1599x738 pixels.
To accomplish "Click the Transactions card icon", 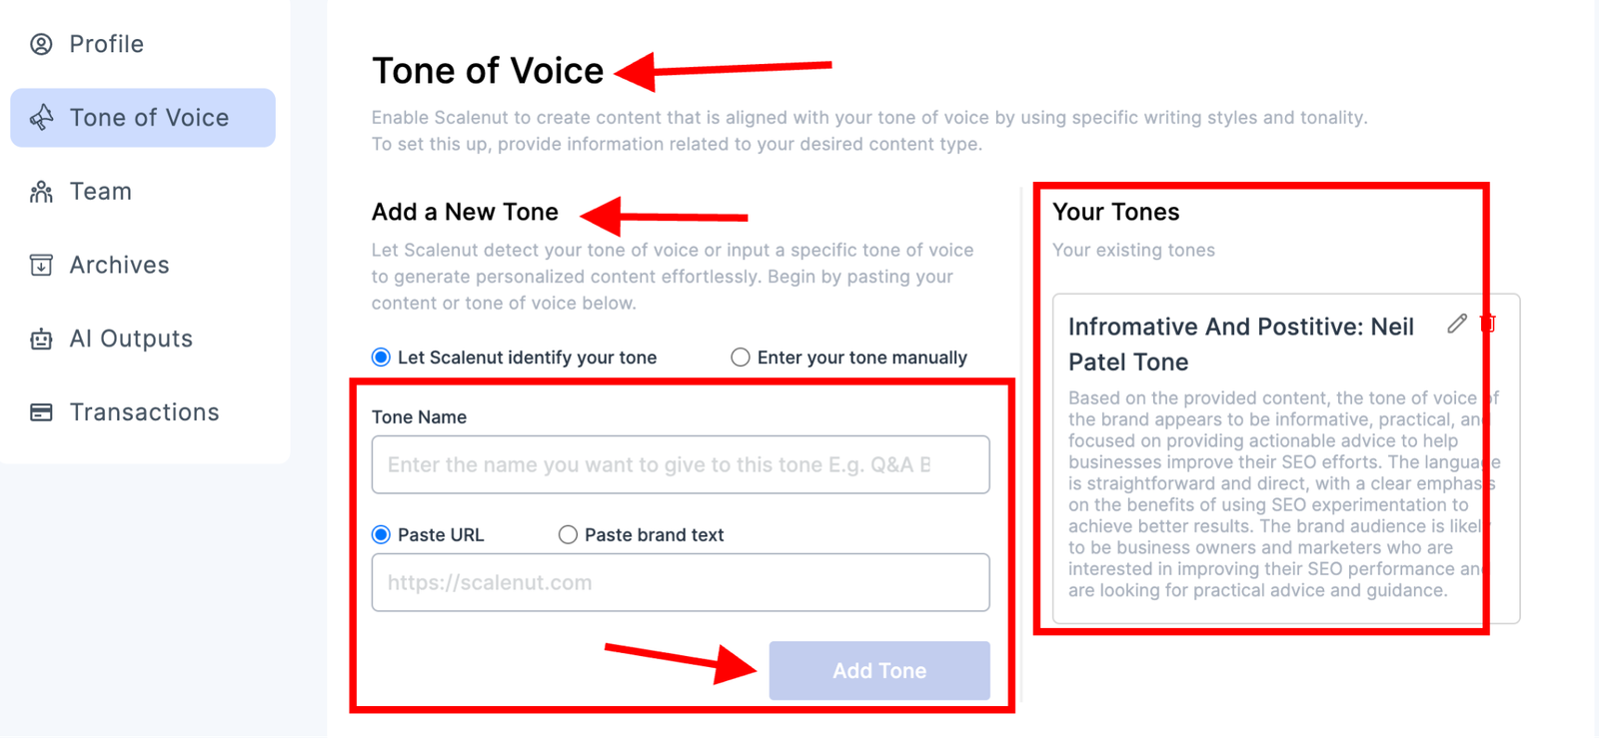I will click(41, 412).
